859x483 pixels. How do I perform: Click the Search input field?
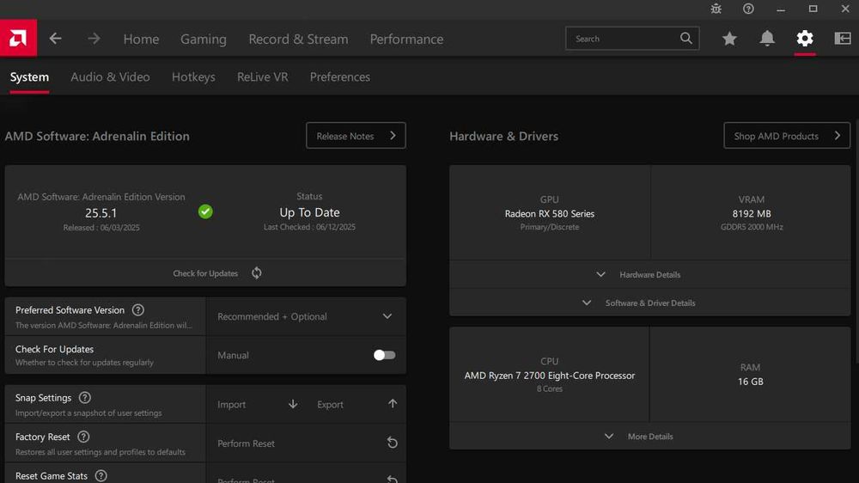click(623, 39)
